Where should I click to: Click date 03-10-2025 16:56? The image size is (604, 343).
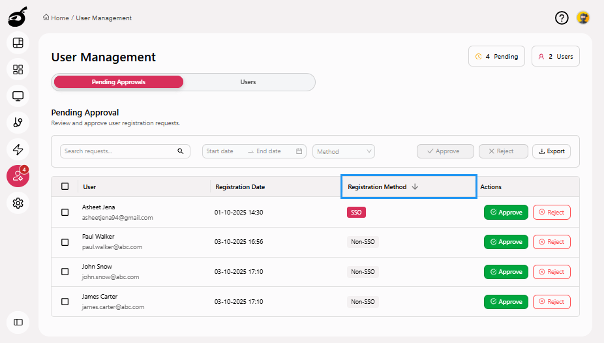[239, 242]
